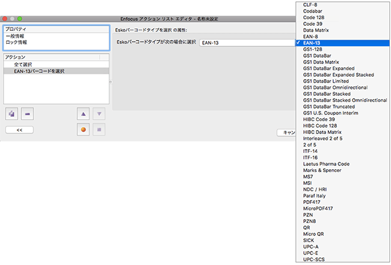Viewport: 391px width, 265px height.
Task: Open the EAN-13 barcode type combo box
Action: point(248,43)
